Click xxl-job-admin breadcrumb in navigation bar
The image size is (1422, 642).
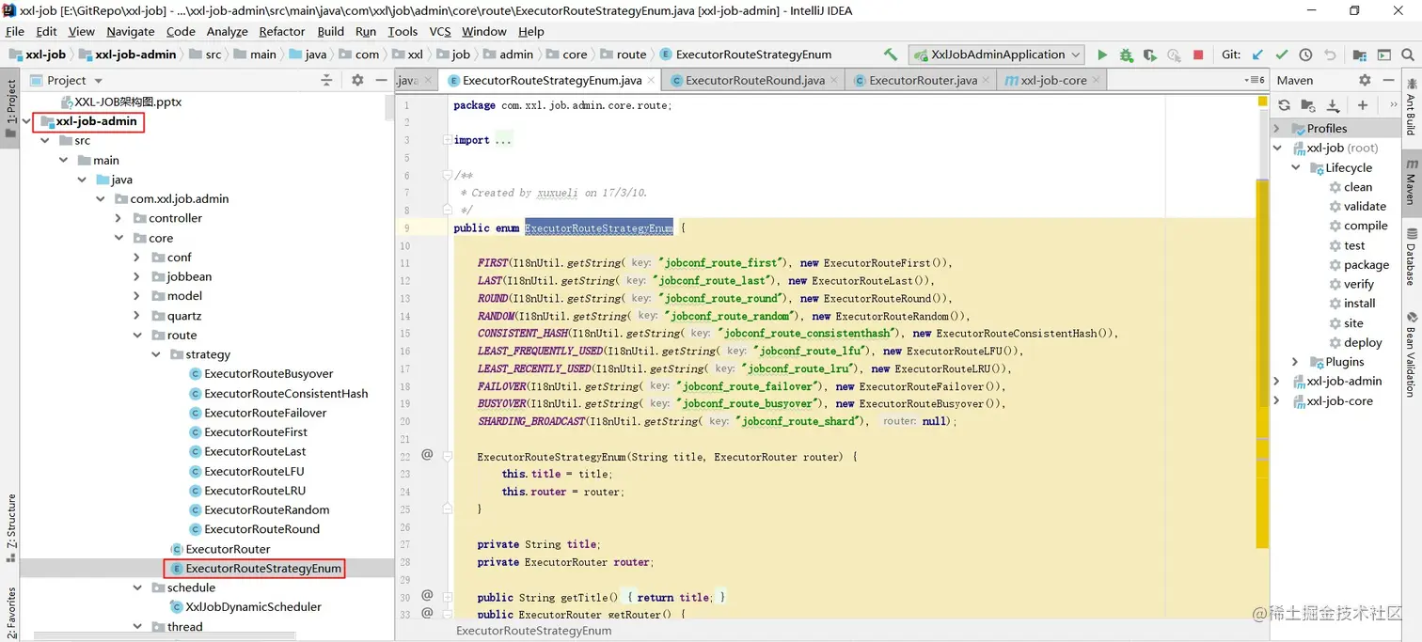click(135, 55)
